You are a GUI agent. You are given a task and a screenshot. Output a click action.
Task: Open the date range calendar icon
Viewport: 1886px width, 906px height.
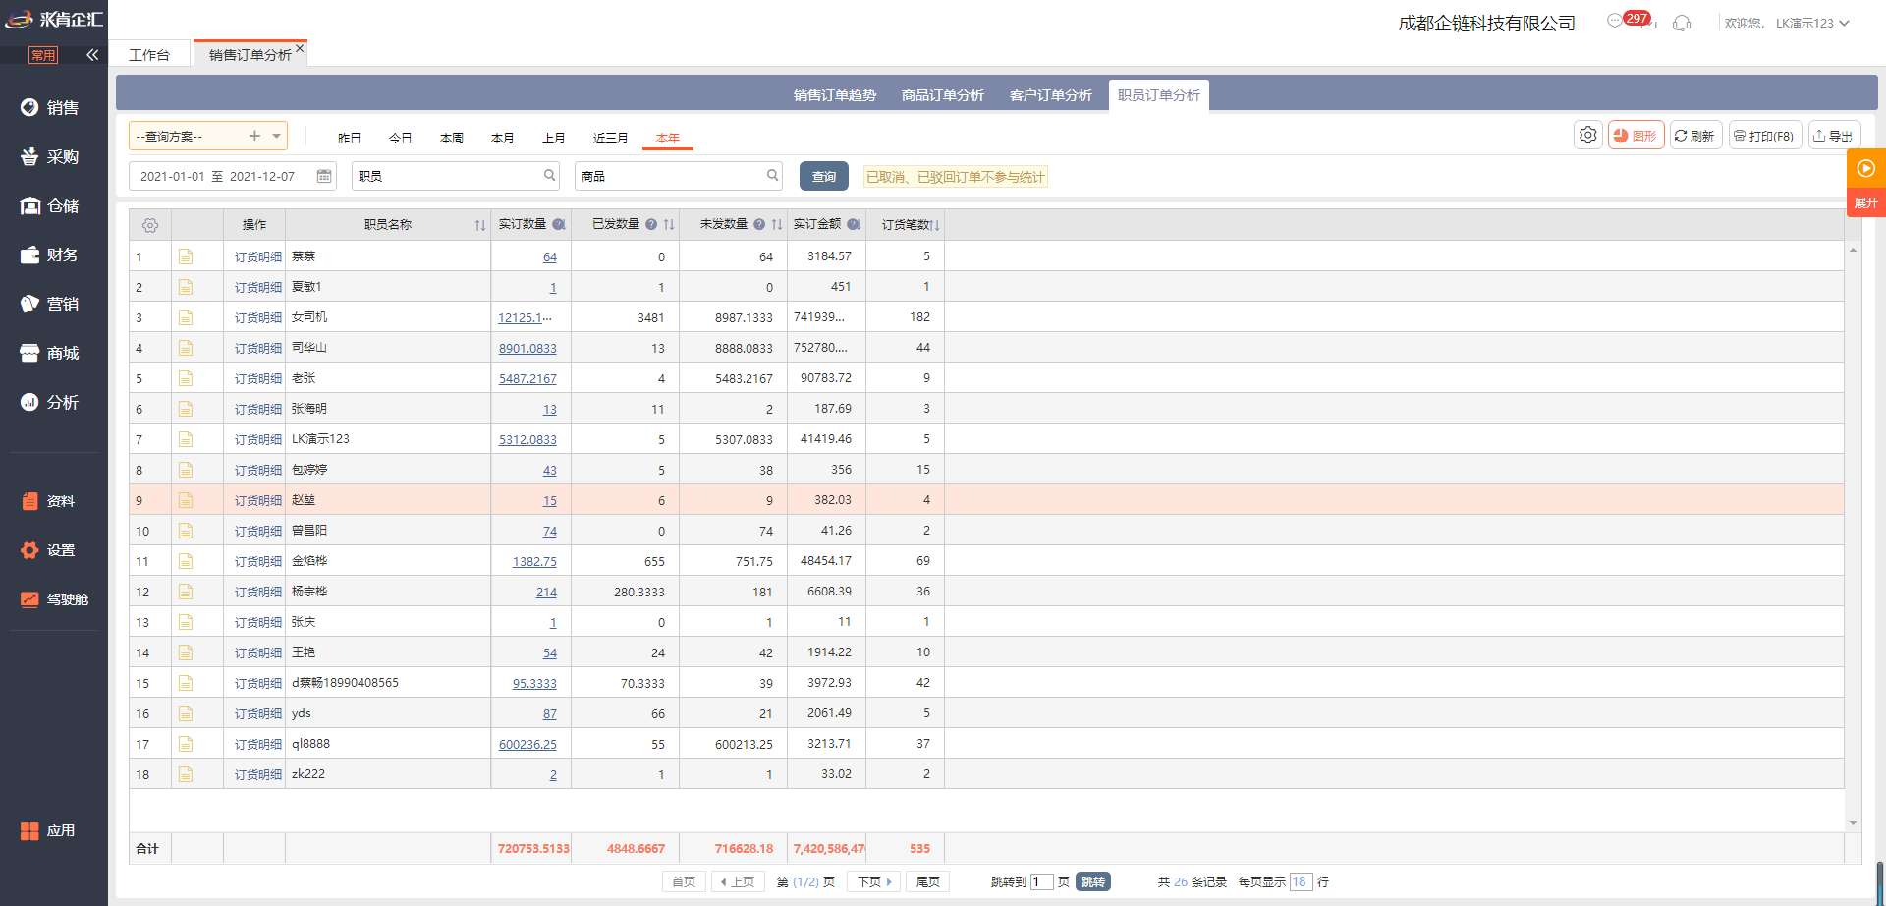pyautogui.click(x=324, y=176)
